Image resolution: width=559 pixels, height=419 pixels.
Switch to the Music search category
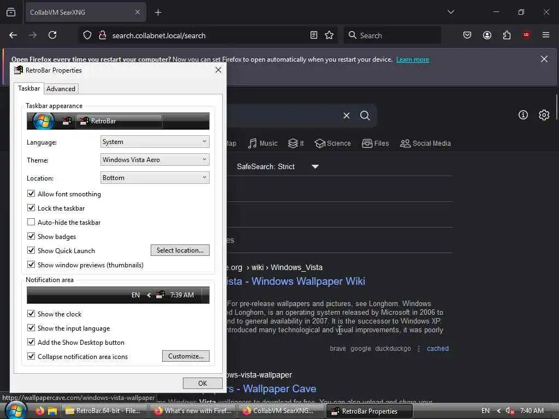point(263,143)
